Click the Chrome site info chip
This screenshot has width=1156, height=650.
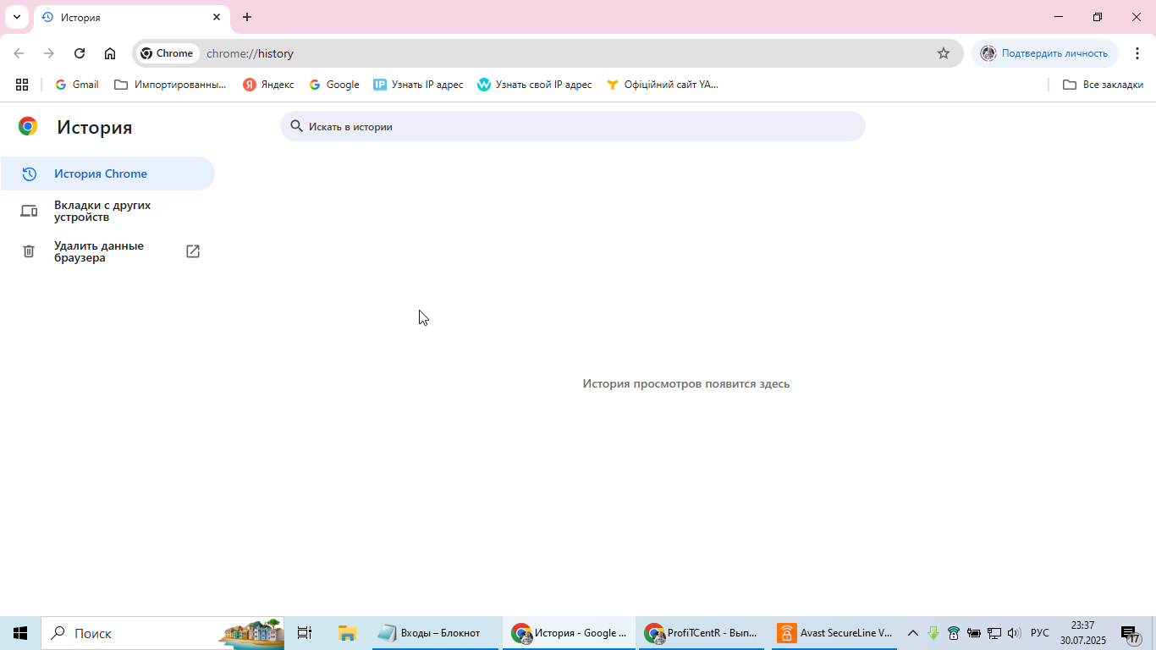pyautogui.click(x=168, y=53)
